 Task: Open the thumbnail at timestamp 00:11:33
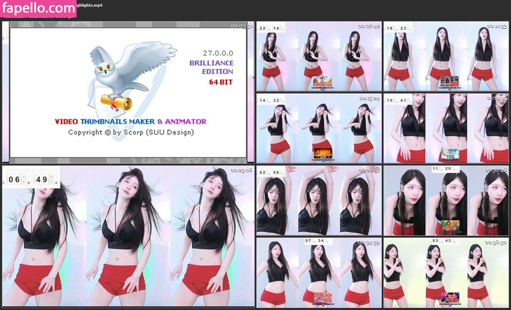click(446, 56)
